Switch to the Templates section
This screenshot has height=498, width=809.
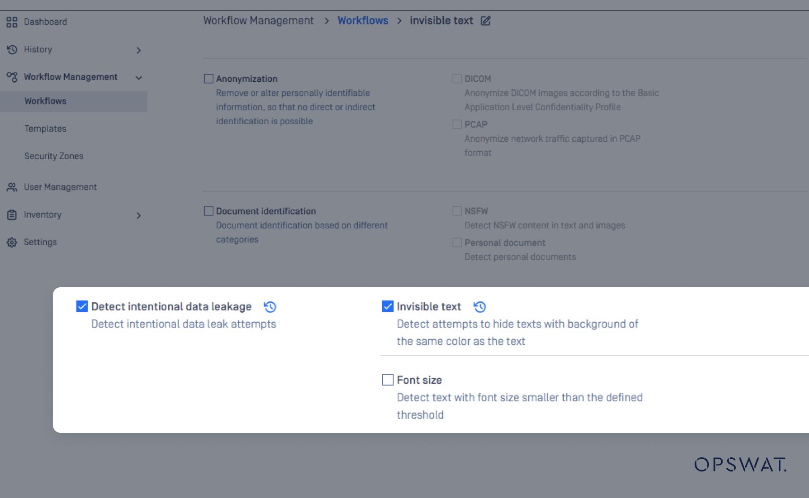tap(45, 128)
